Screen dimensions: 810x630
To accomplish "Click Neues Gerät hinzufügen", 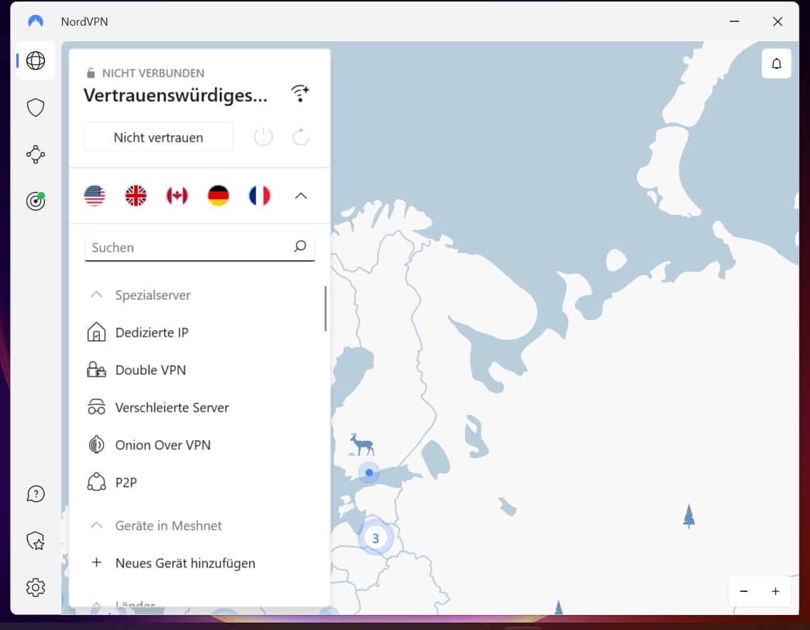I will [185, 563].
